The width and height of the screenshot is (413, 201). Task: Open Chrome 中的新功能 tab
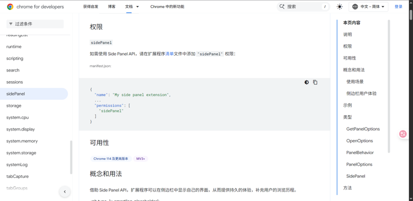(168, 7)
